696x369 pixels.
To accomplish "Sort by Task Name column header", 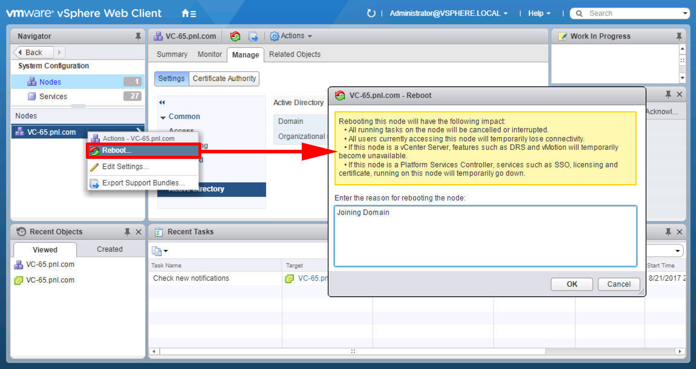I will pyautogui.click(x=215, y=265).
